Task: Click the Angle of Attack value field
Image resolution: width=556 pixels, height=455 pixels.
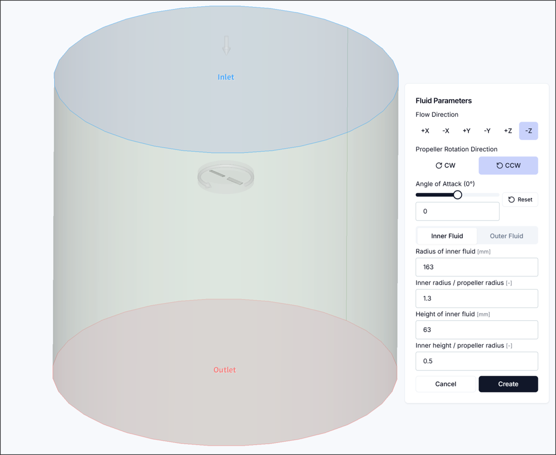Action: [457, 211]
